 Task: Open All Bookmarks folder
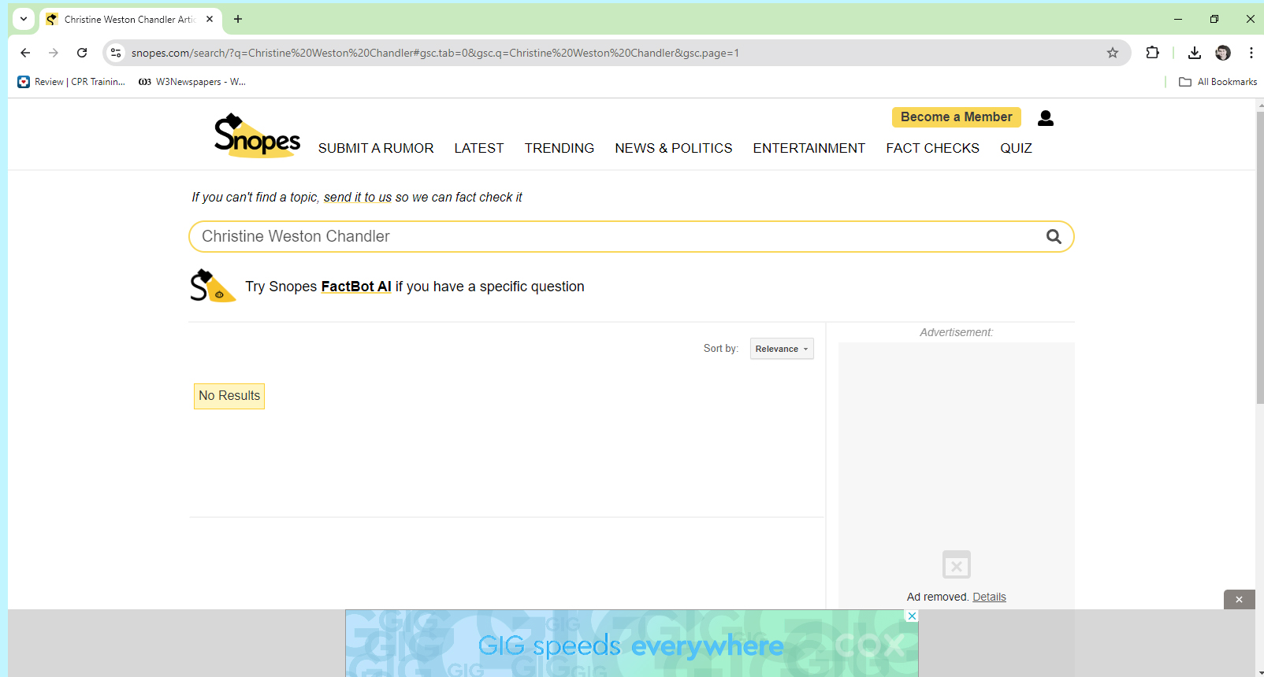1218,82
